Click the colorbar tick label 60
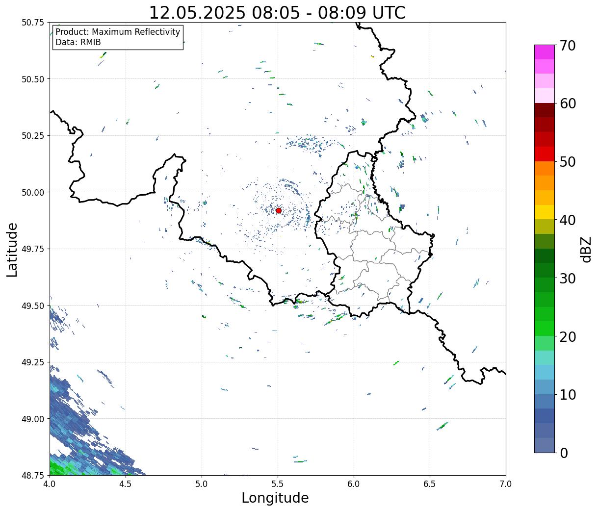 (x=567, y=103)
